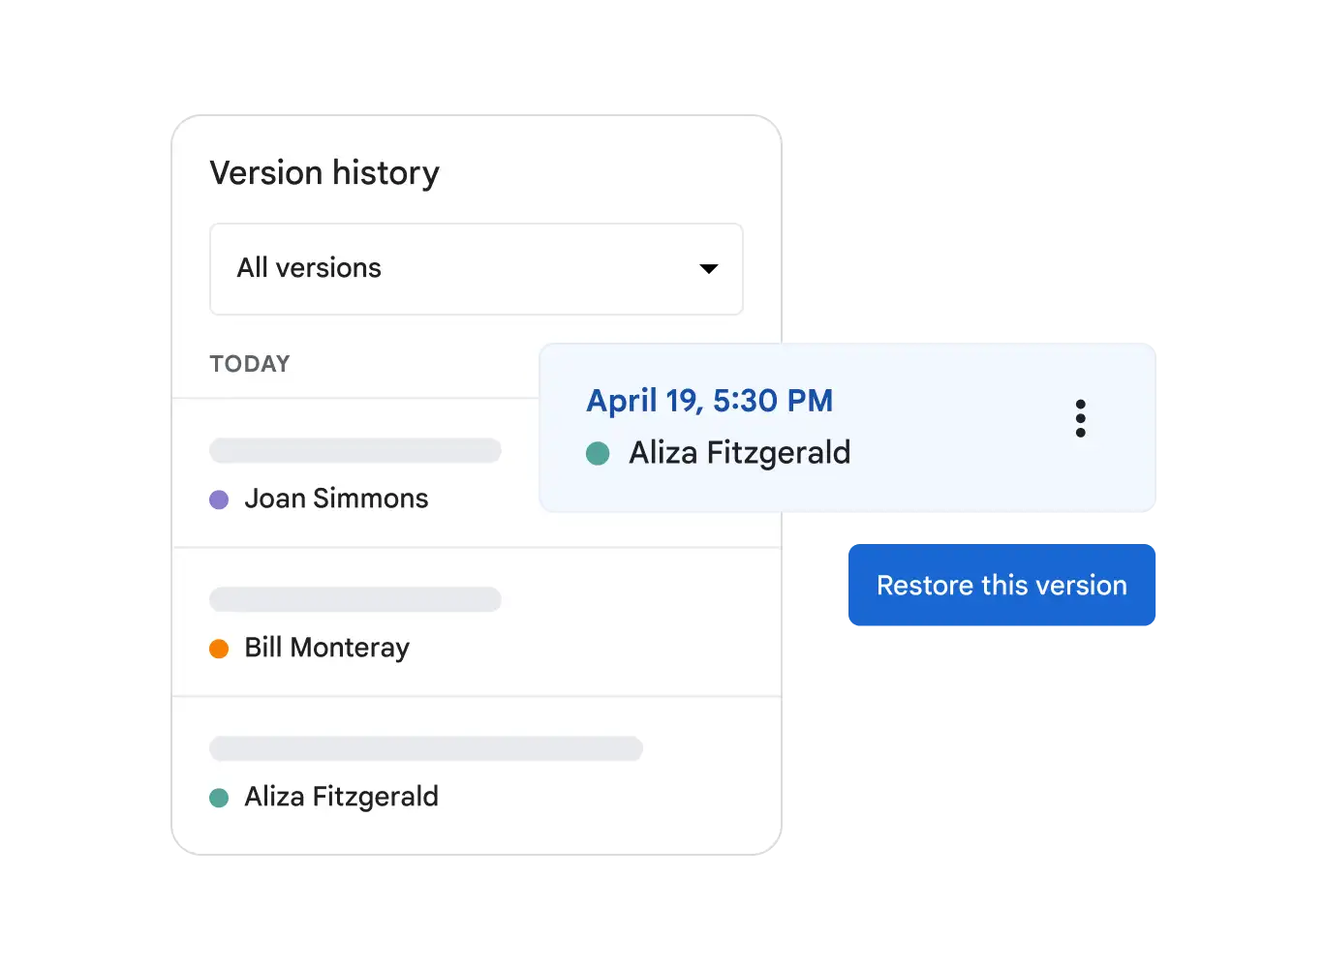Click gray placeholder bar above Bill Monteray
Screen dimensions: 1325x968
coord(354,599)
